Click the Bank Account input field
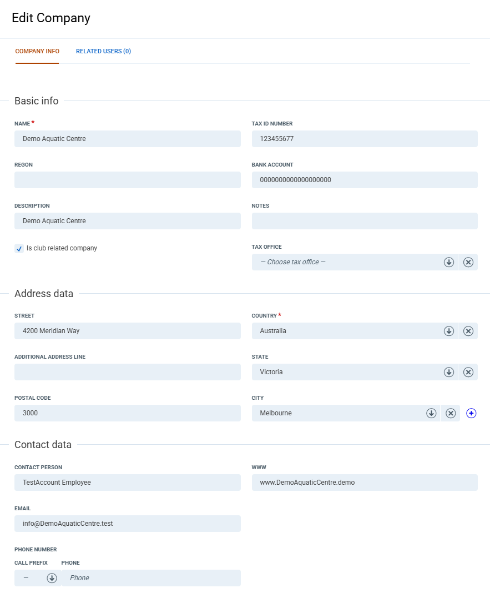Screen dimensions: 490x593 [365, 180]
